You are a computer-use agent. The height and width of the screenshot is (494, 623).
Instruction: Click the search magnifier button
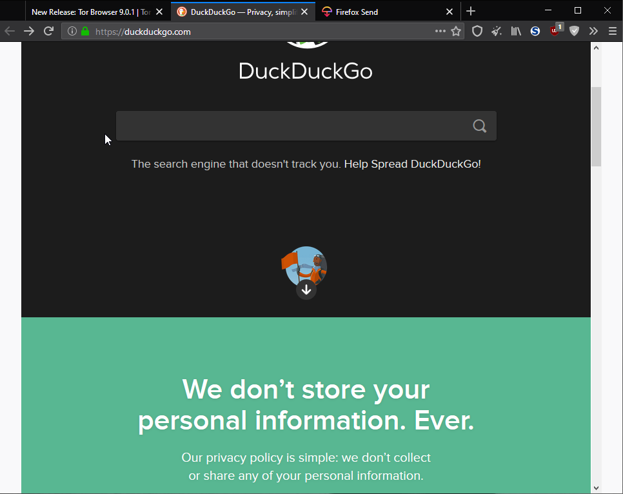[x=480, y=126]
